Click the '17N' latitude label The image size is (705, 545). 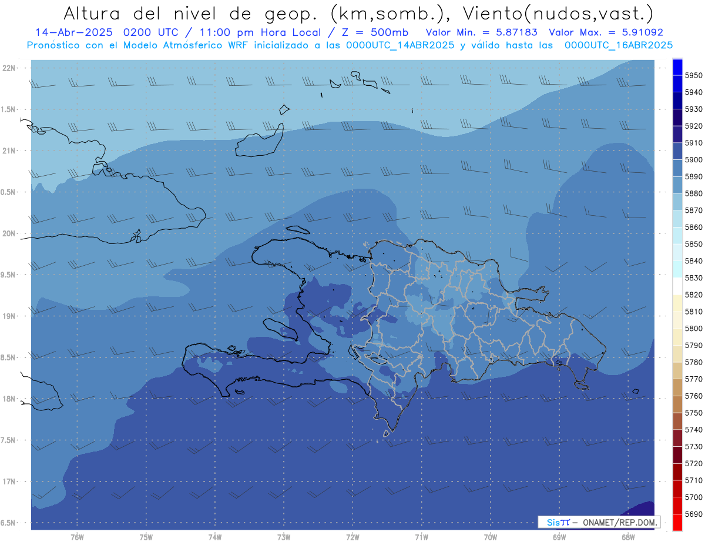8,482
